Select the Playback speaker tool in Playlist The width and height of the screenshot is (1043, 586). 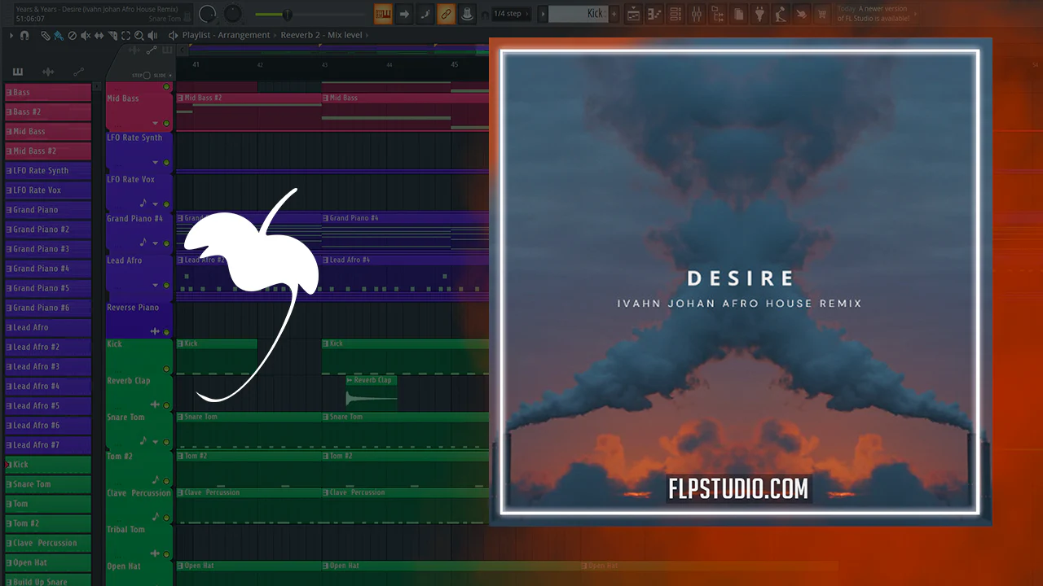pyautogui.click(x=152, y=36)
